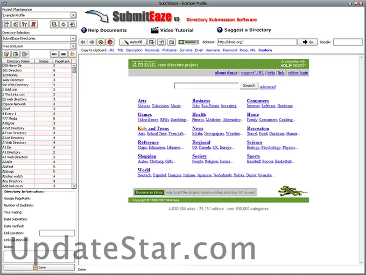Image resolution: width=366 pixels, height=275 pixels.
Task: Select '777 Media' row in directory list
Action: click(x=37, y=119)
